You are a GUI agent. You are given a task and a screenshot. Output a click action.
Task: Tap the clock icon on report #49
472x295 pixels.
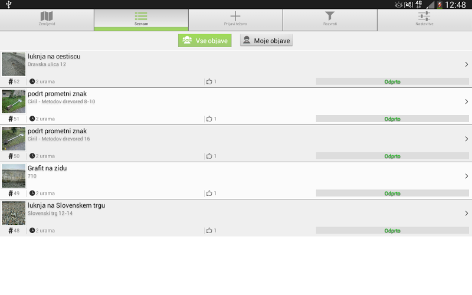(32, 194)
